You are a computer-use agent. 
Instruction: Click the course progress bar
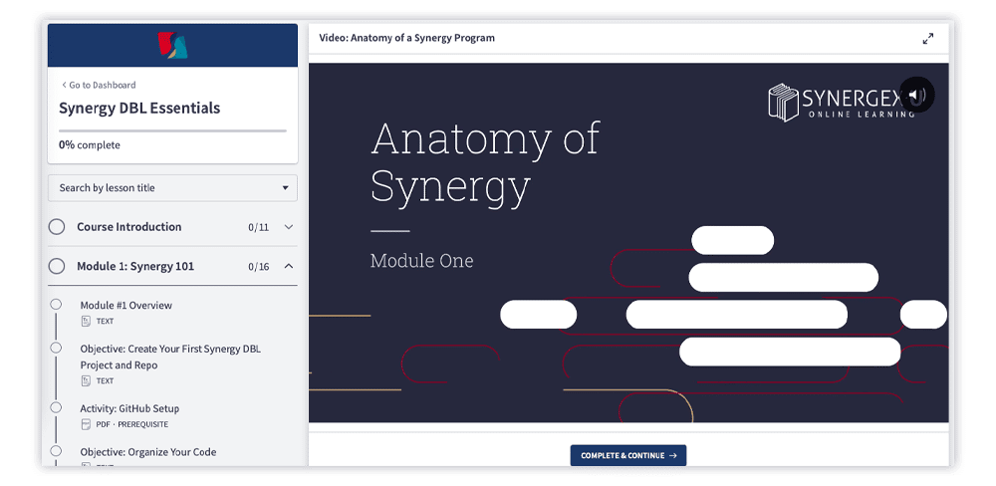pyautogui.click(x=172, y=130)
